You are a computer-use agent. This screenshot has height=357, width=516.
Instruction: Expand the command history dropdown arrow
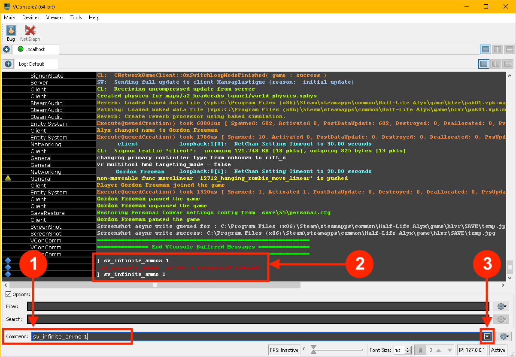(487, 337)
